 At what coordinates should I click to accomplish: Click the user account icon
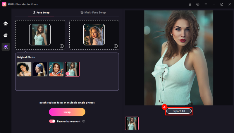coord(190,4)
